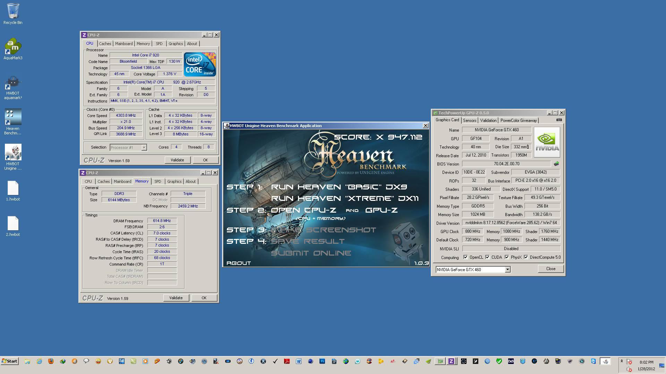Click Validate in the top CPU-Z window
Viewport: 666px width, 374px height.
click(177, 160)
